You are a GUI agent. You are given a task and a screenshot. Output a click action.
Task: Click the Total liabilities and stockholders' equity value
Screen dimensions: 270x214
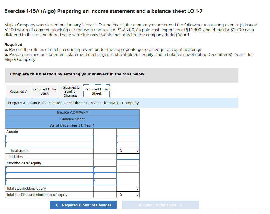(x=128, y=195)
